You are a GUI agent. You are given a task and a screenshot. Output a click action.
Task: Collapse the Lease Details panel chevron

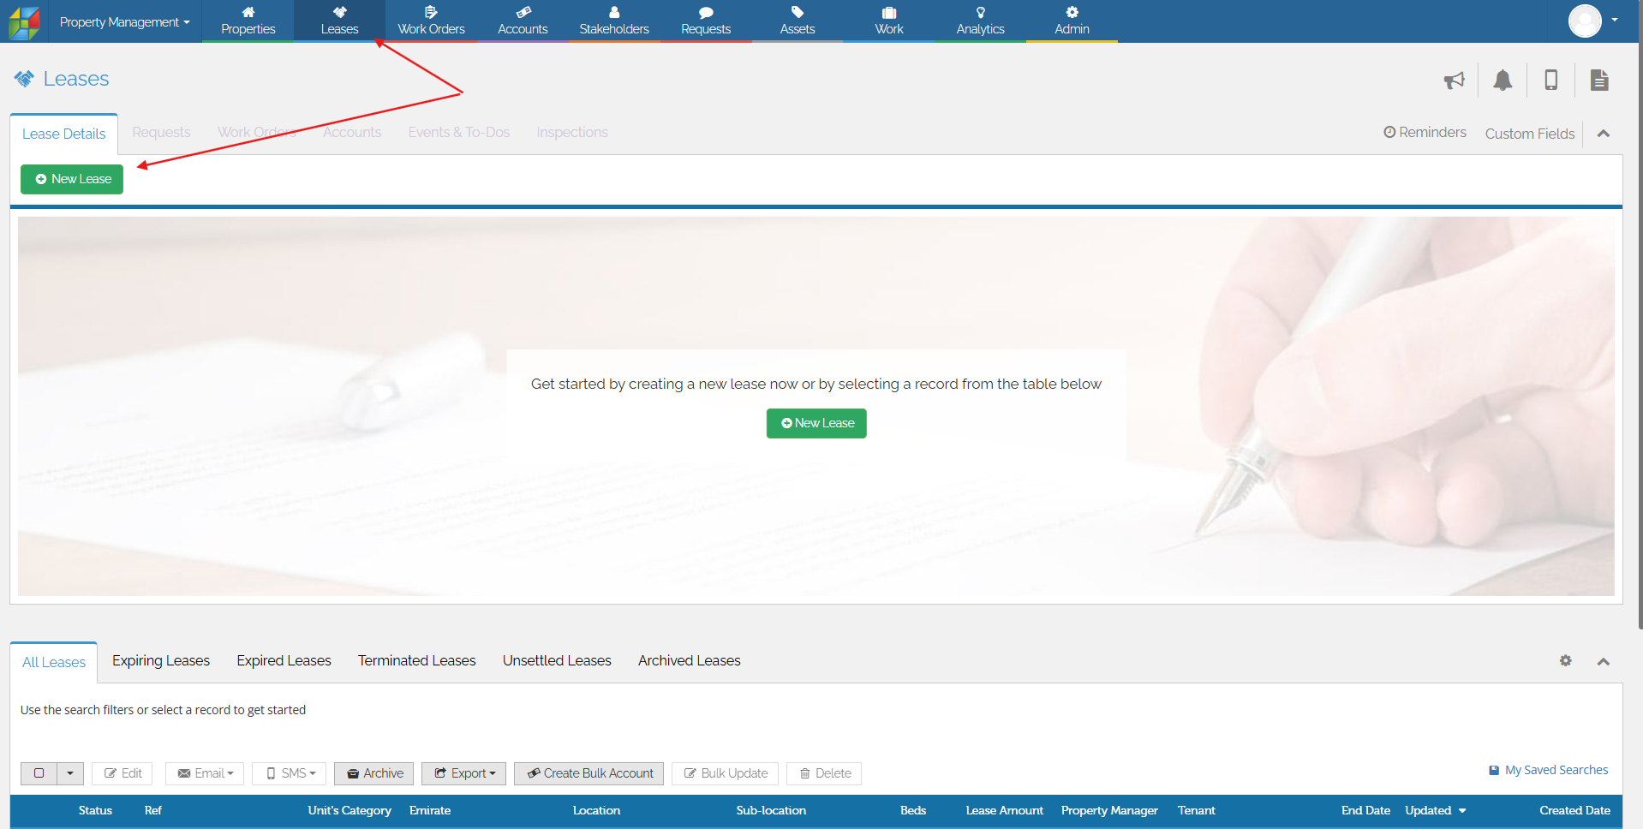[1604, 134]
